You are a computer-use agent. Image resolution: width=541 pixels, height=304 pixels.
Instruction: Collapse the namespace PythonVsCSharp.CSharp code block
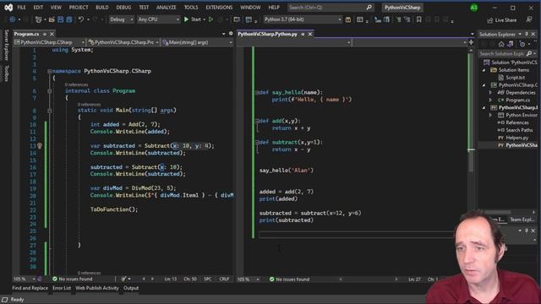(49, 71)
